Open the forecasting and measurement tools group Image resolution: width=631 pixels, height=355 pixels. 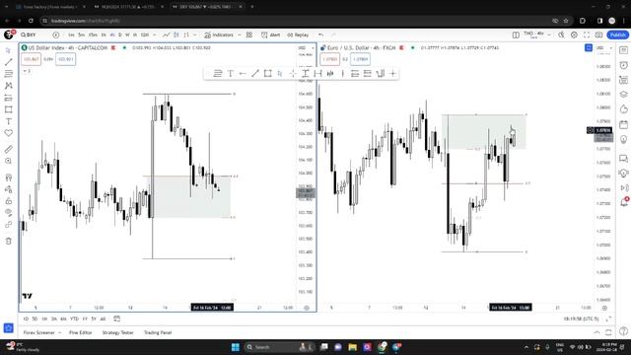(9, 98)
